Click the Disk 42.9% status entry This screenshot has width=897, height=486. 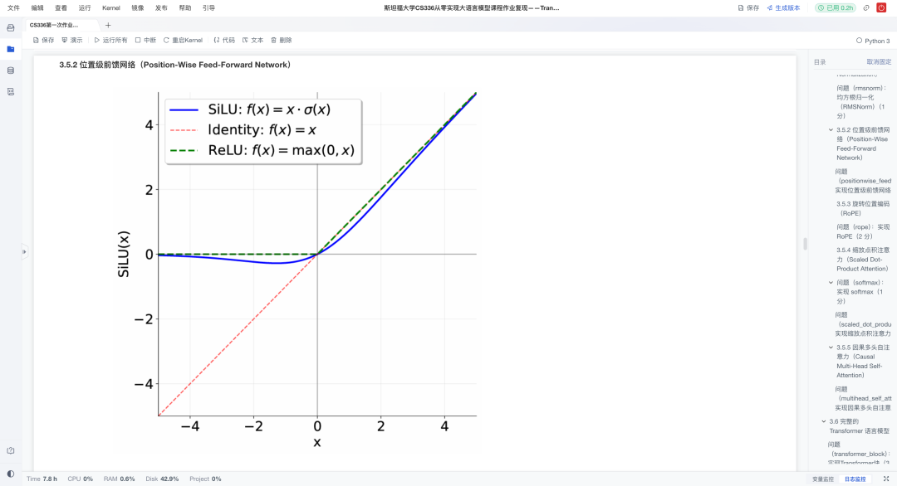(x=162, y=479)
